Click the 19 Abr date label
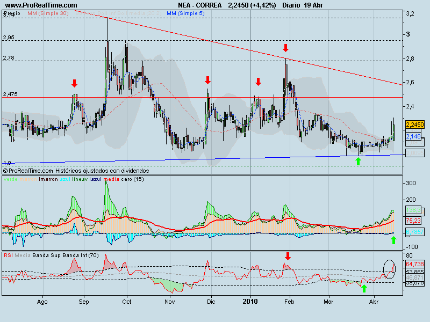Screen dimensions: 430x322 click(313, 5)
